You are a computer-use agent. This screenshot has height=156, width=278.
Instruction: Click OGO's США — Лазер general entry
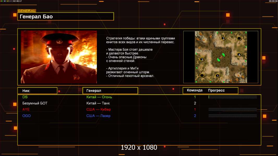click(x=98, y=116)
